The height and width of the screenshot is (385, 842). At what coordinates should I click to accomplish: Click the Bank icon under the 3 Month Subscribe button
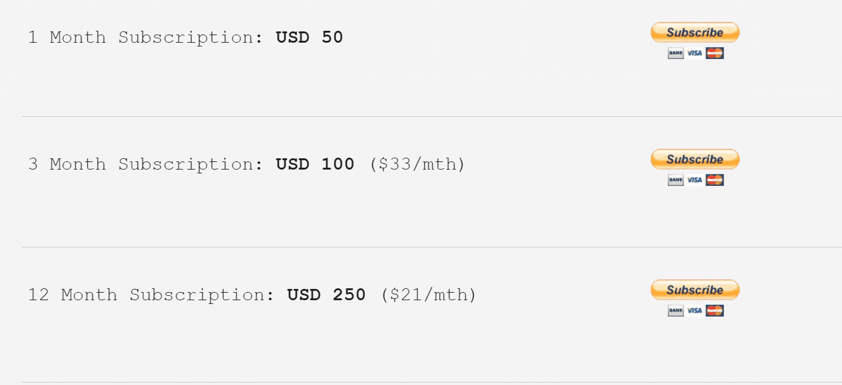pos(676,181)
